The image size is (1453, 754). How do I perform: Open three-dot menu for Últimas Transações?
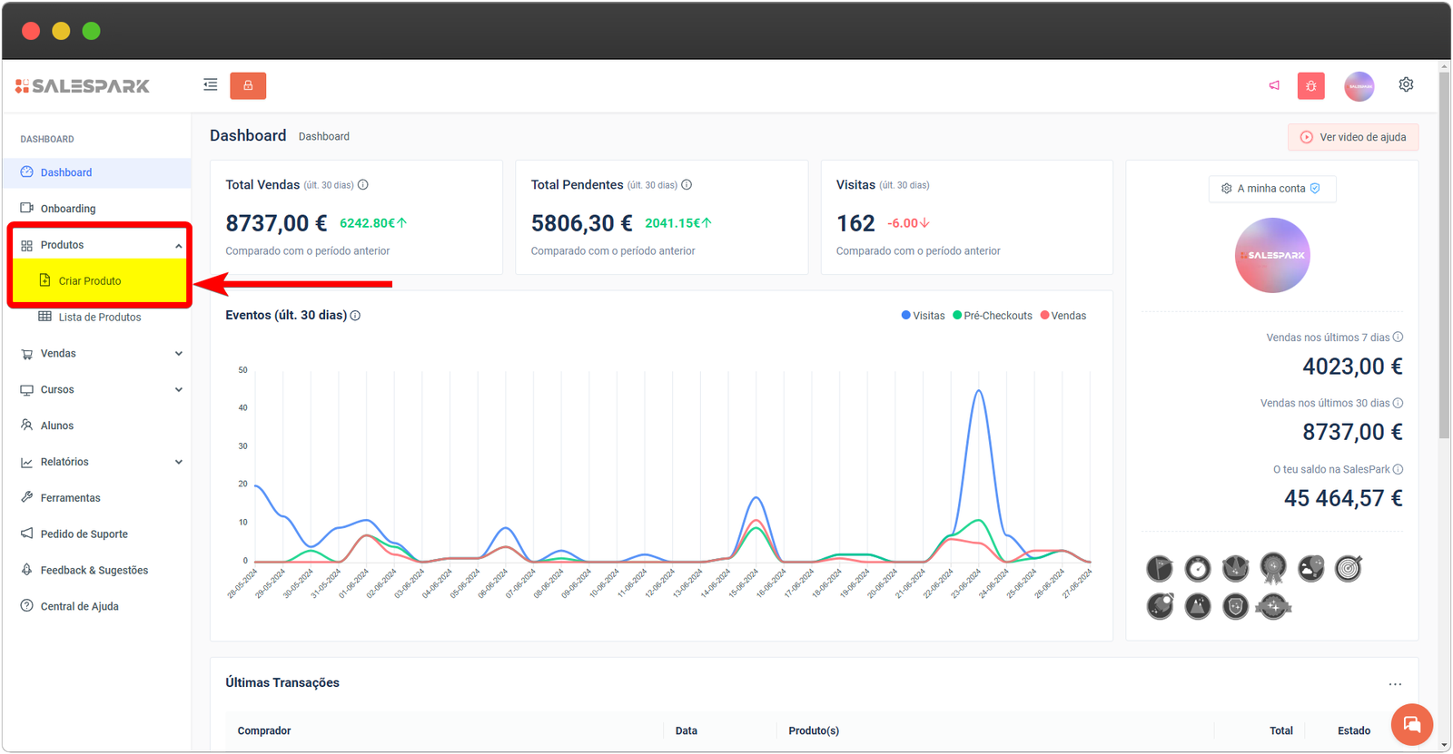[1395, 684]
